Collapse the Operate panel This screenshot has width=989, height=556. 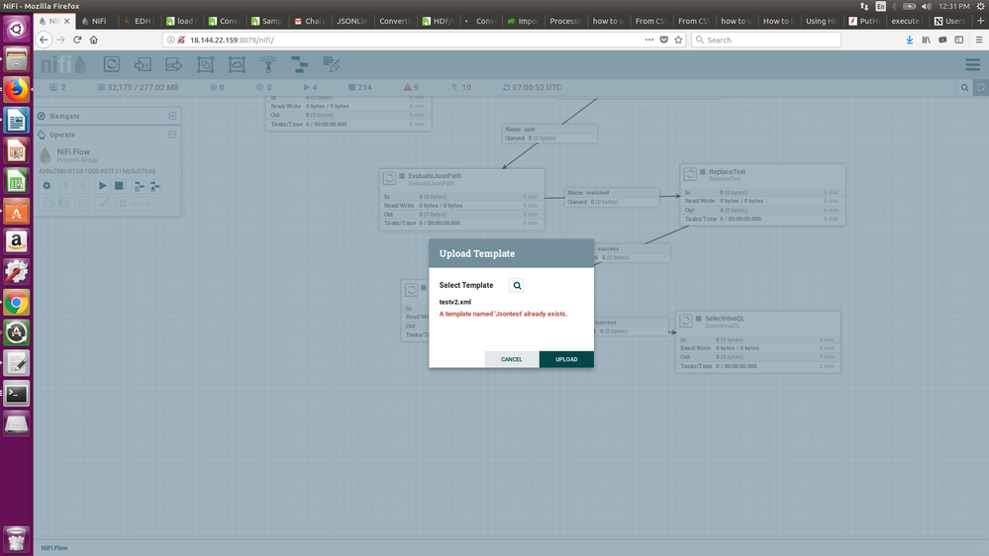(172, 135)
